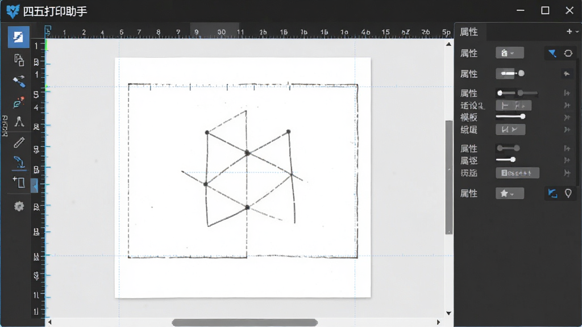The image size is (582, 327).
Task: Click the arrow icon beside the double slider row
Action: tap(567, 93)
